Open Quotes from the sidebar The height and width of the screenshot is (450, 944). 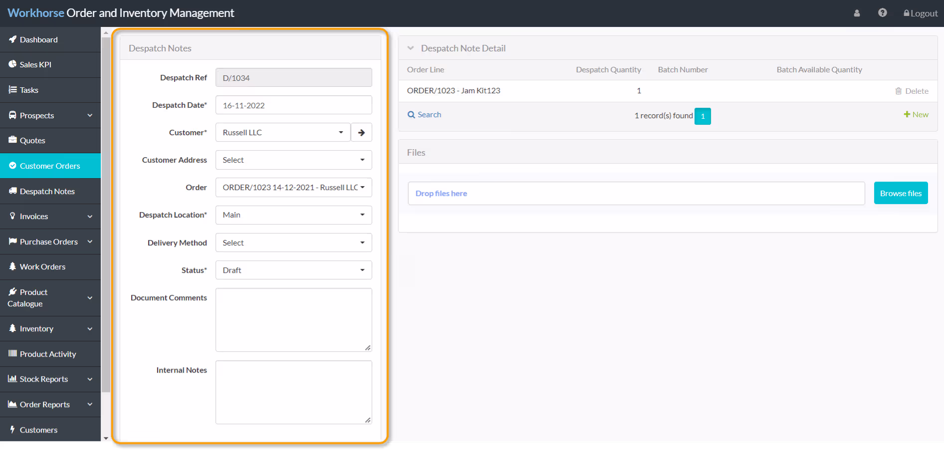point(50,140)
